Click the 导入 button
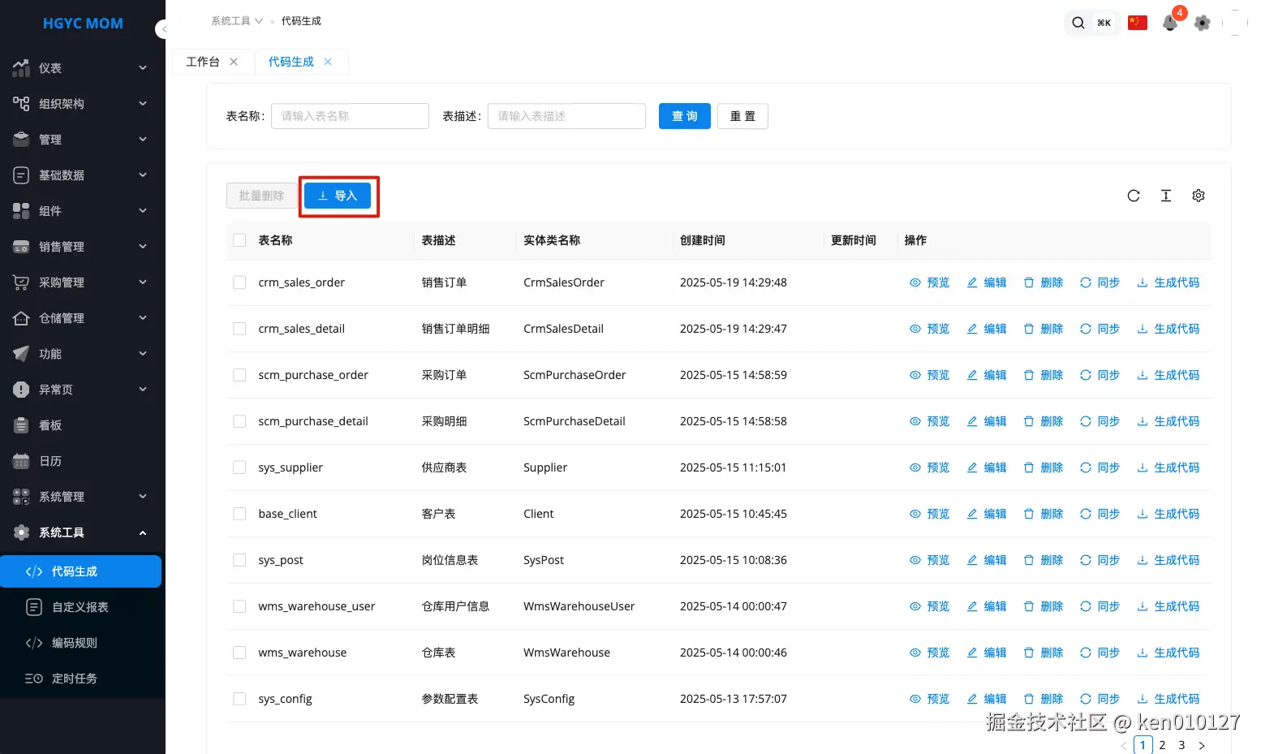 338,196
